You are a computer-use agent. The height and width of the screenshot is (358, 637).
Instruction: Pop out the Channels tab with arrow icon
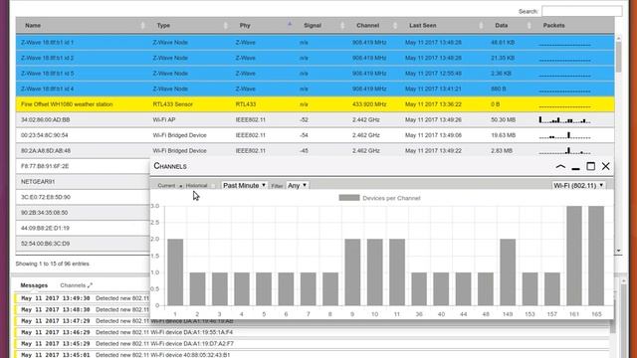pos(91,285)
